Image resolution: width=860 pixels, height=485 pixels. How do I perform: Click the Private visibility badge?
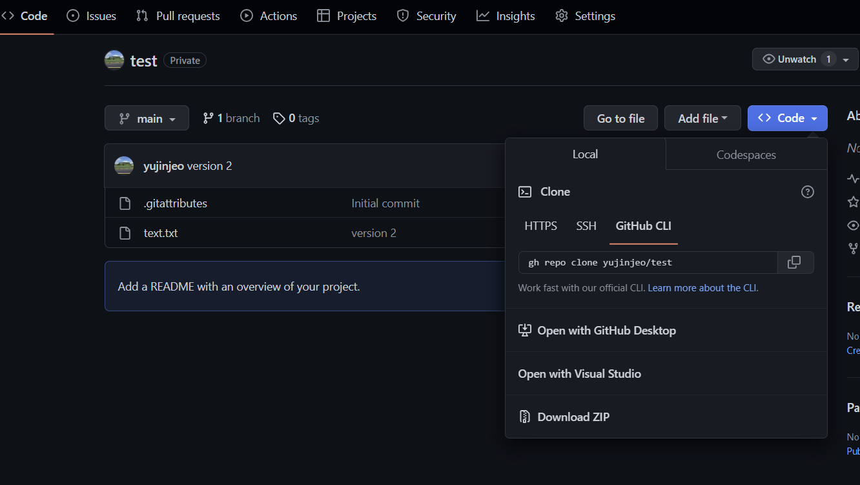click(x=185, y=61)
